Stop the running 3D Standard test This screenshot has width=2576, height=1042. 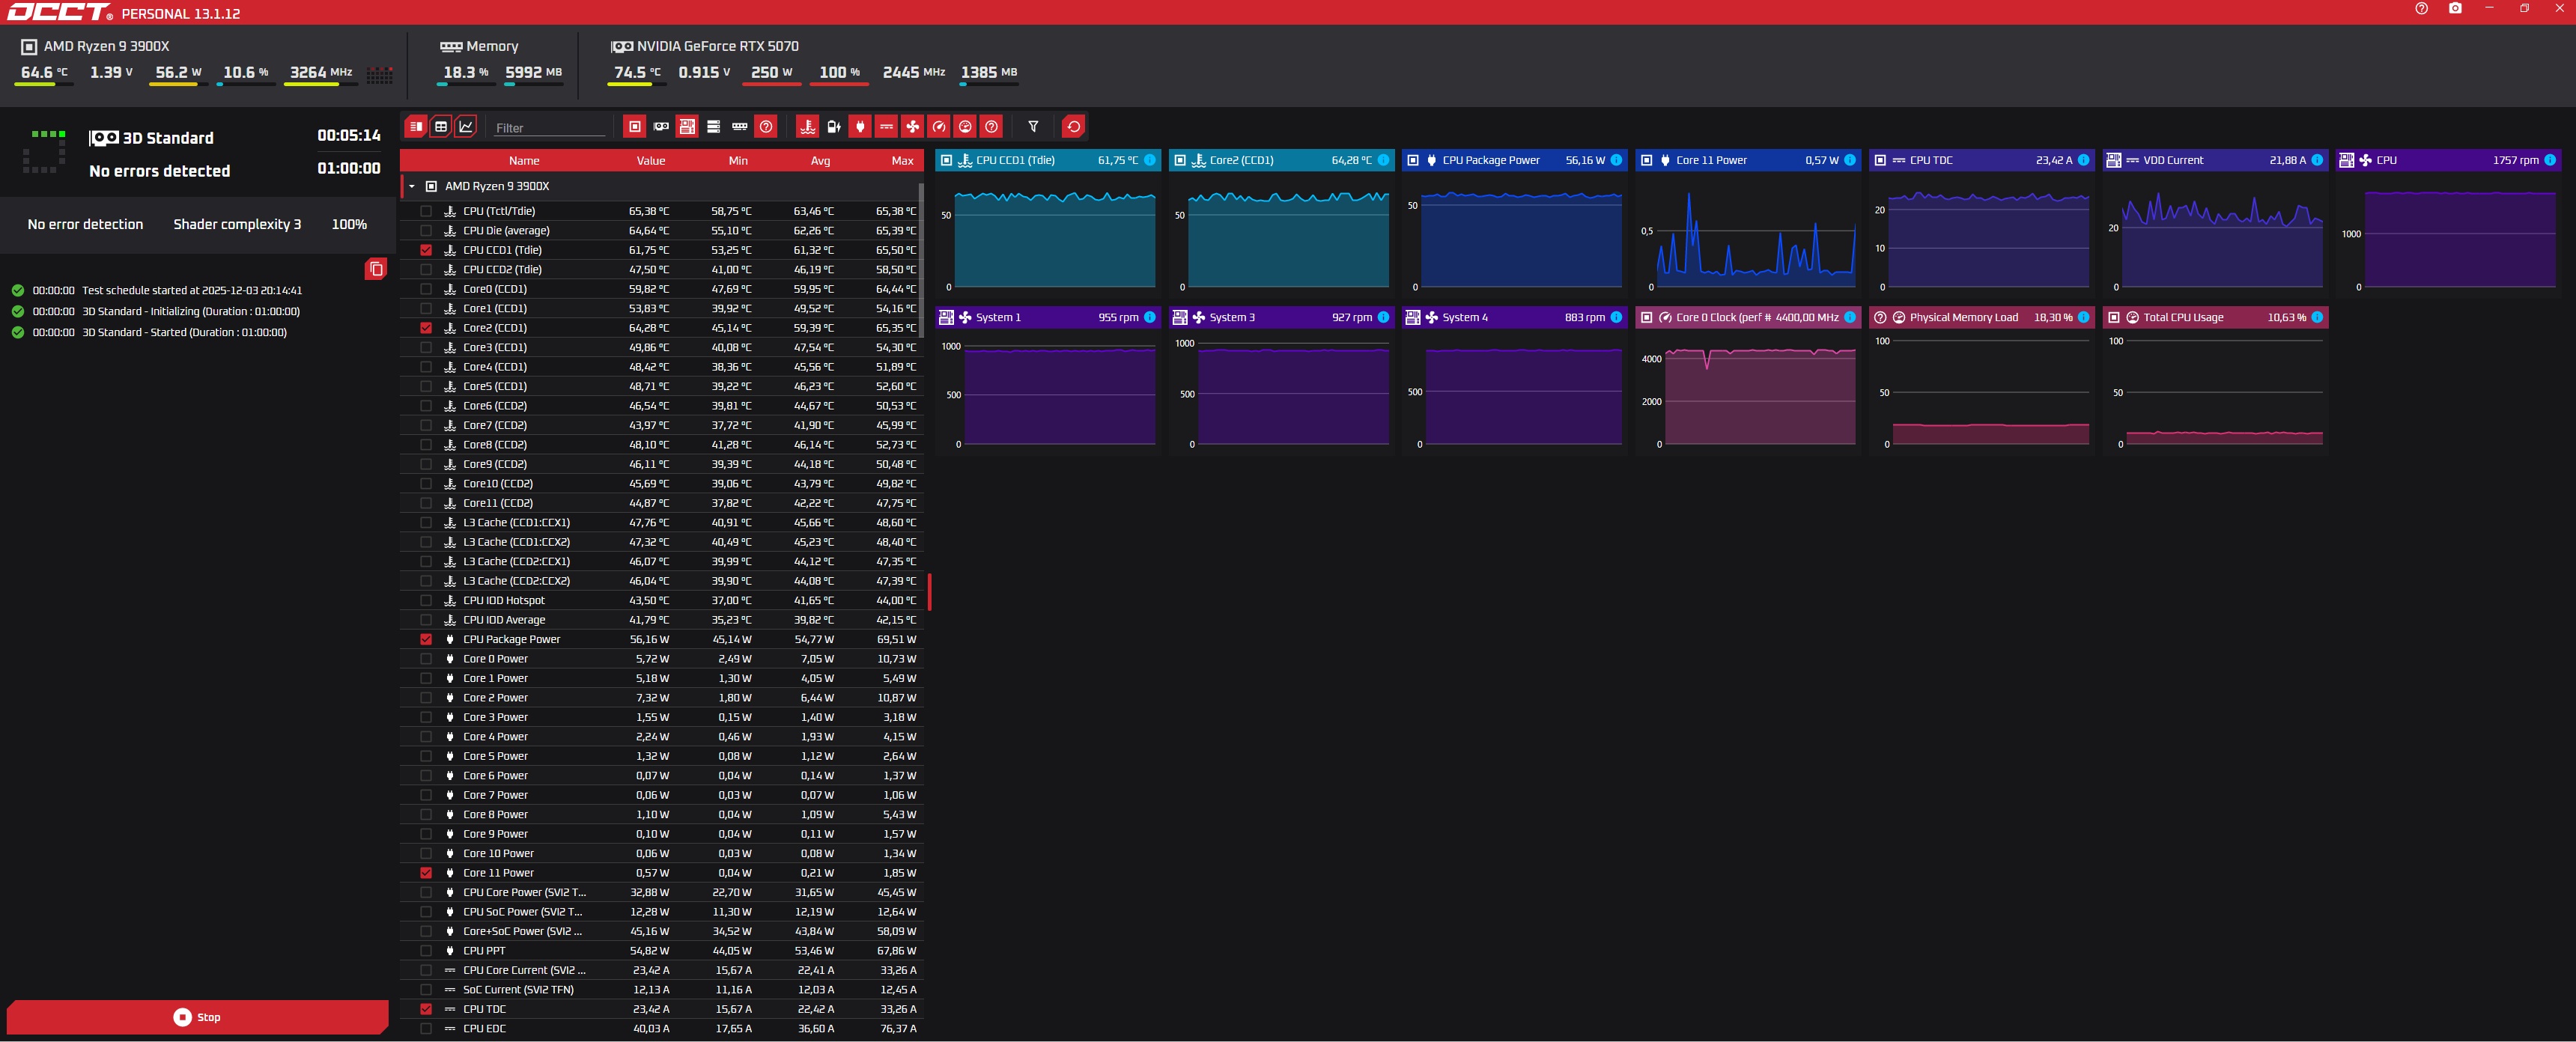click(x=197, y=1017)
